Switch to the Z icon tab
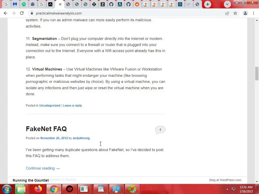259x194 pixels. (x=103, y=4)
